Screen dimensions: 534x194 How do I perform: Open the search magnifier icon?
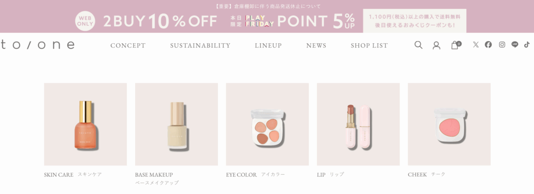(x=418, y=45)
